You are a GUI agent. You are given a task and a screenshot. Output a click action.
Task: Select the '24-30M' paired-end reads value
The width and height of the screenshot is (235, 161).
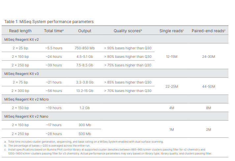[x=209, y=57]
